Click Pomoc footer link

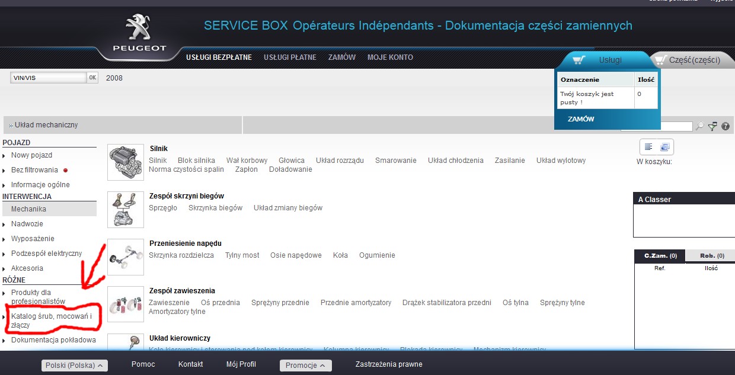coord(143,364)
